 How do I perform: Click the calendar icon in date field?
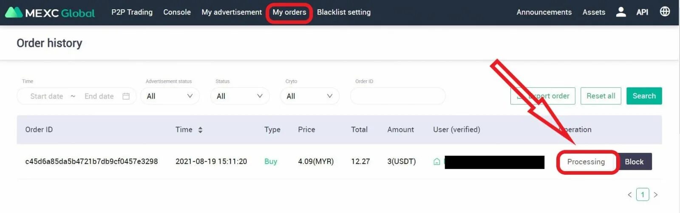[126, 96]
